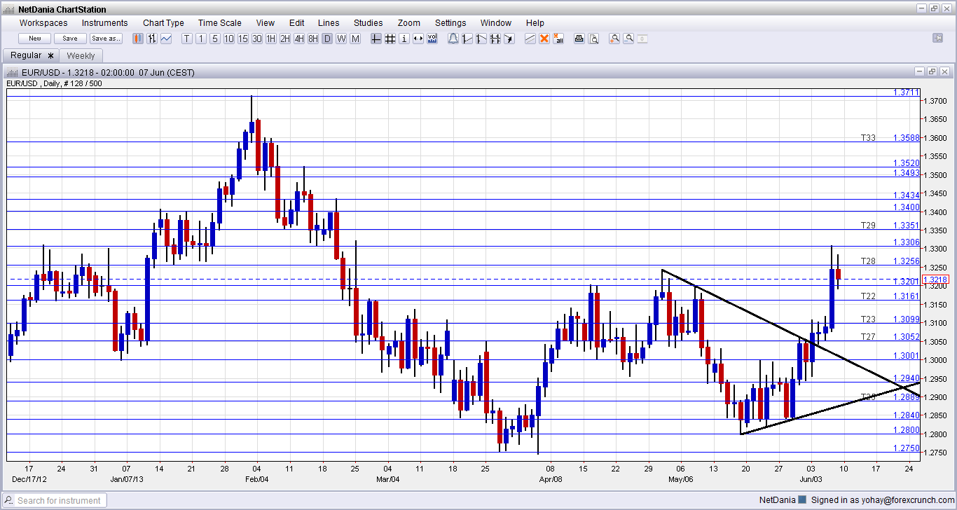Click the horizontal arrows scale icon

tap(418, 39)
